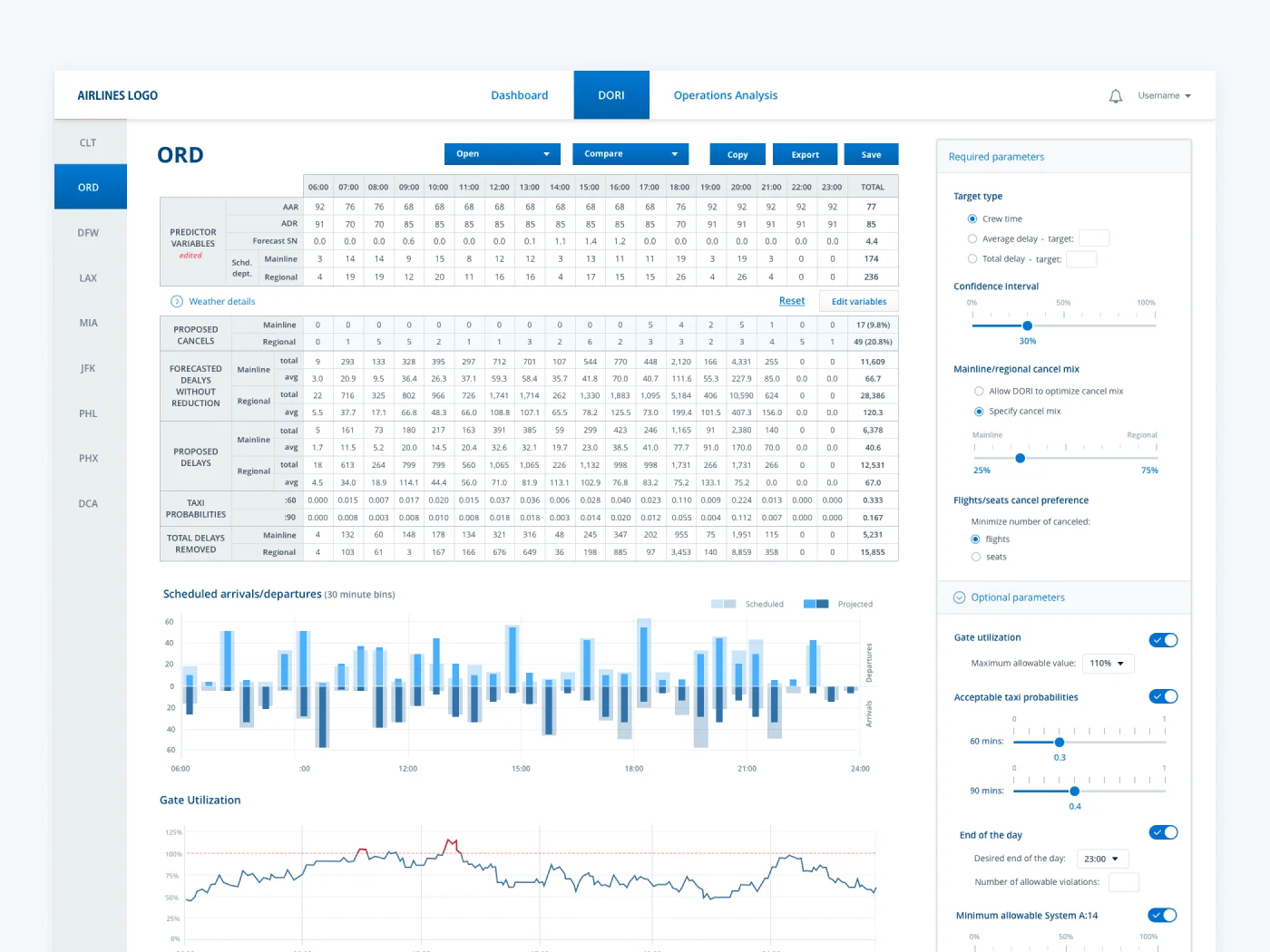This screenshot has height=952, width=1270.
Task: Choose Specify cancel mix option
Action: [x=979, y=411]
